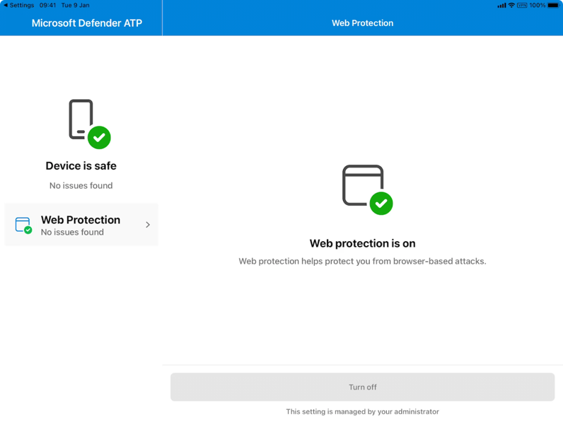
Task: Click the green checkmark badge on device icon
Action: coord(99,137)
